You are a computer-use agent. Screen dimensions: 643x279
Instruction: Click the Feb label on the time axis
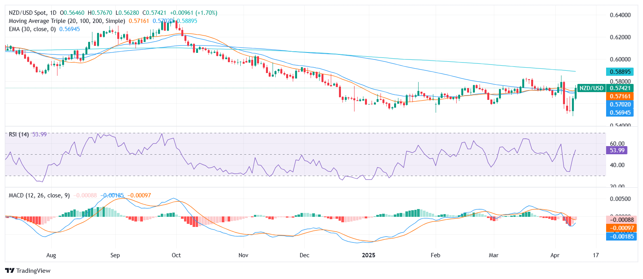(435, 255)
